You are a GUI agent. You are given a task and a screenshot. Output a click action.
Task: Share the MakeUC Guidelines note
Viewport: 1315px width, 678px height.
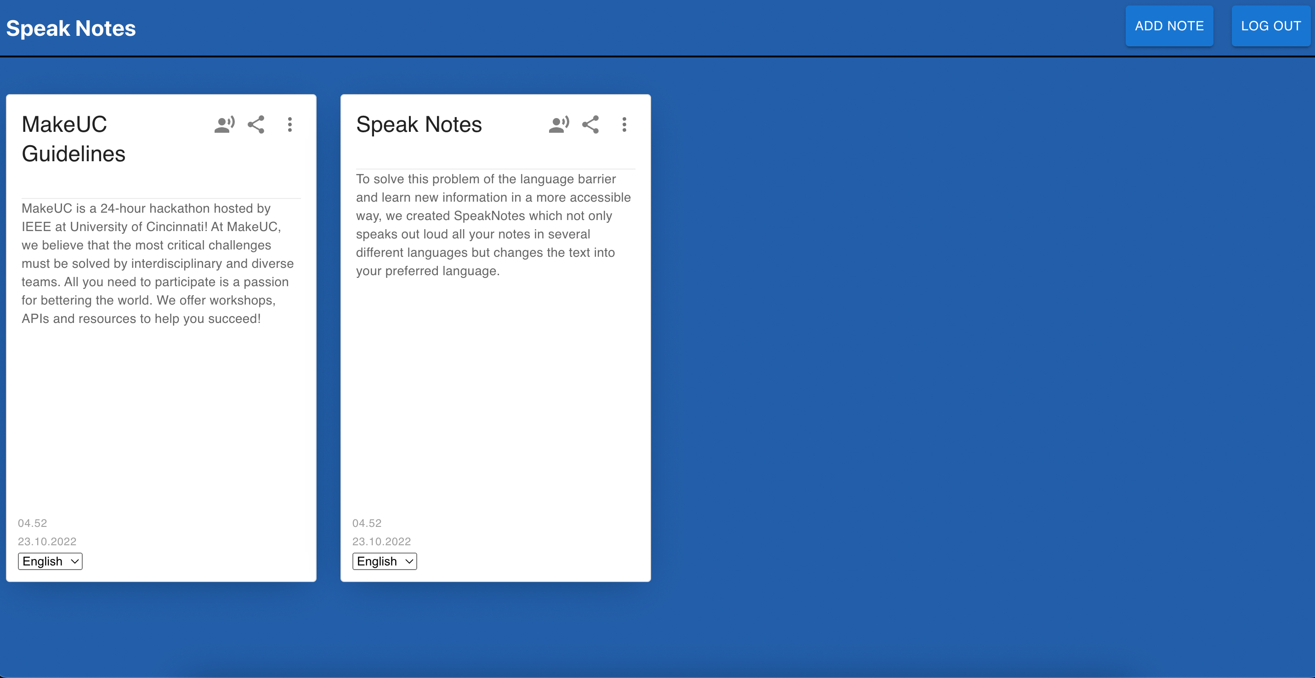(256, 124)
